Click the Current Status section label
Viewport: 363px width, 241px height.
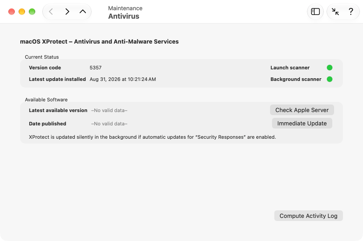(x=42, y=57)
